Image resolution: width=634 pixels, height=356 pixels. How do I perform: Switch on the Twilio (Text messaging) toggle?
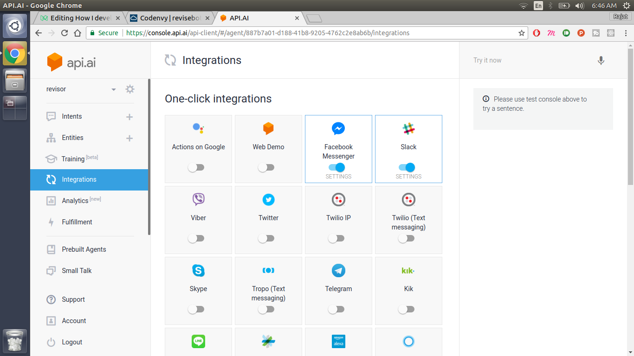[406, 238]
